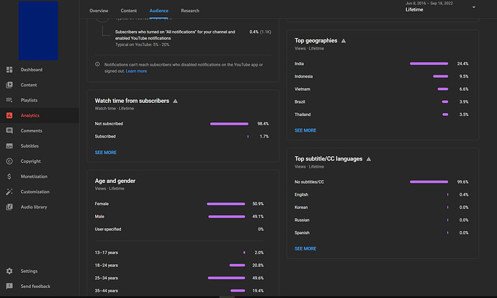
Task: Click the Customization wand icon
Action: click(x=9, y=191)
